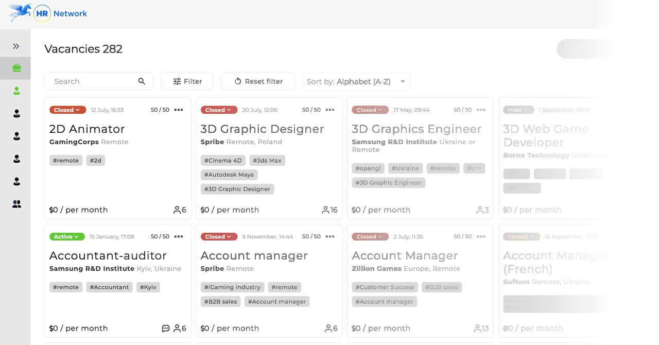Click candidates icon on Zillion Games Account Manager card
The image size is (659, 345).
(x=477, y=328)
